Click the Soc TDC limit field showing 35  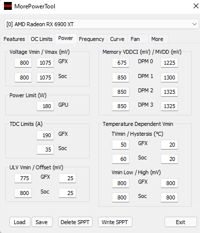click(45, 150)
